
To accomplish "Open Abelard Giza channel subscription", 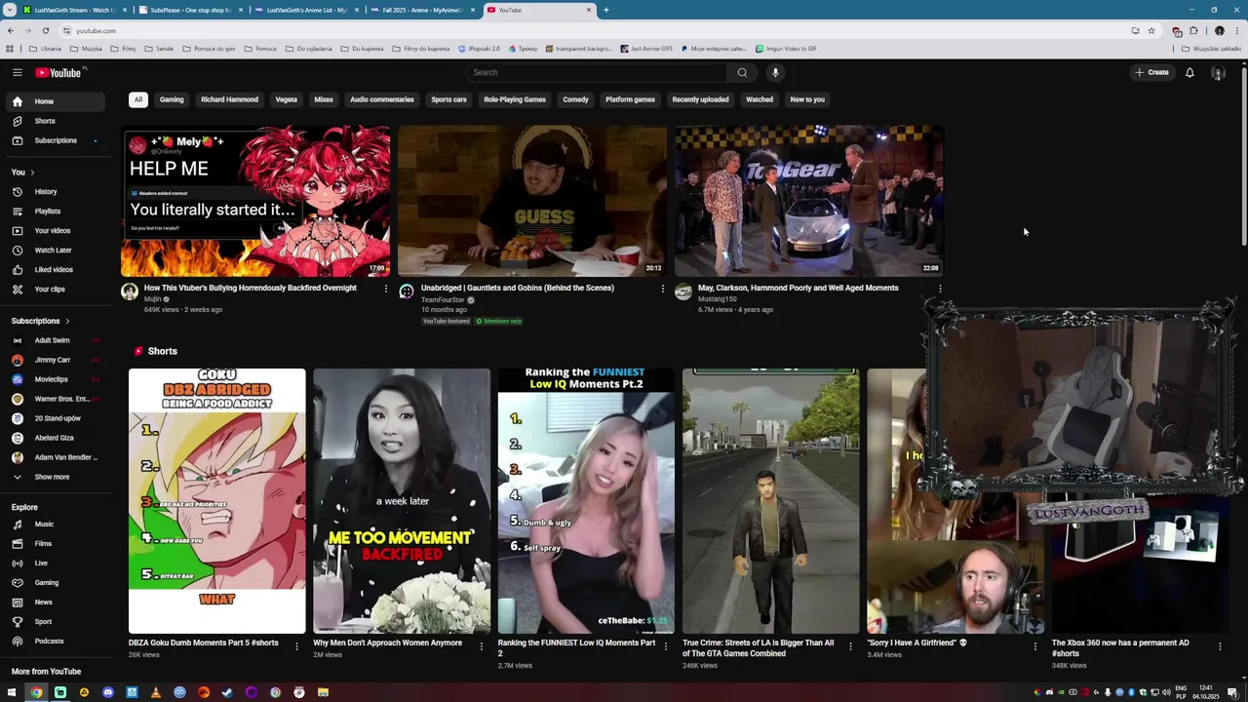I will tap(57, 438).
